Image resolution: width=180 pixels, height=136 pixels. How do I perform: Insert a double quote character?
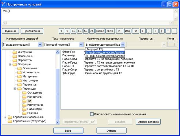[168, 31]
